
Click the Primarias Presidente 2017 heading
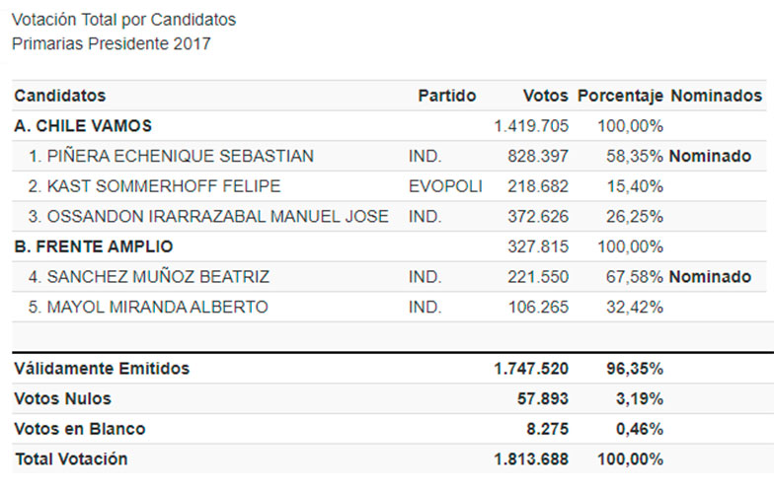pos(111,43)
